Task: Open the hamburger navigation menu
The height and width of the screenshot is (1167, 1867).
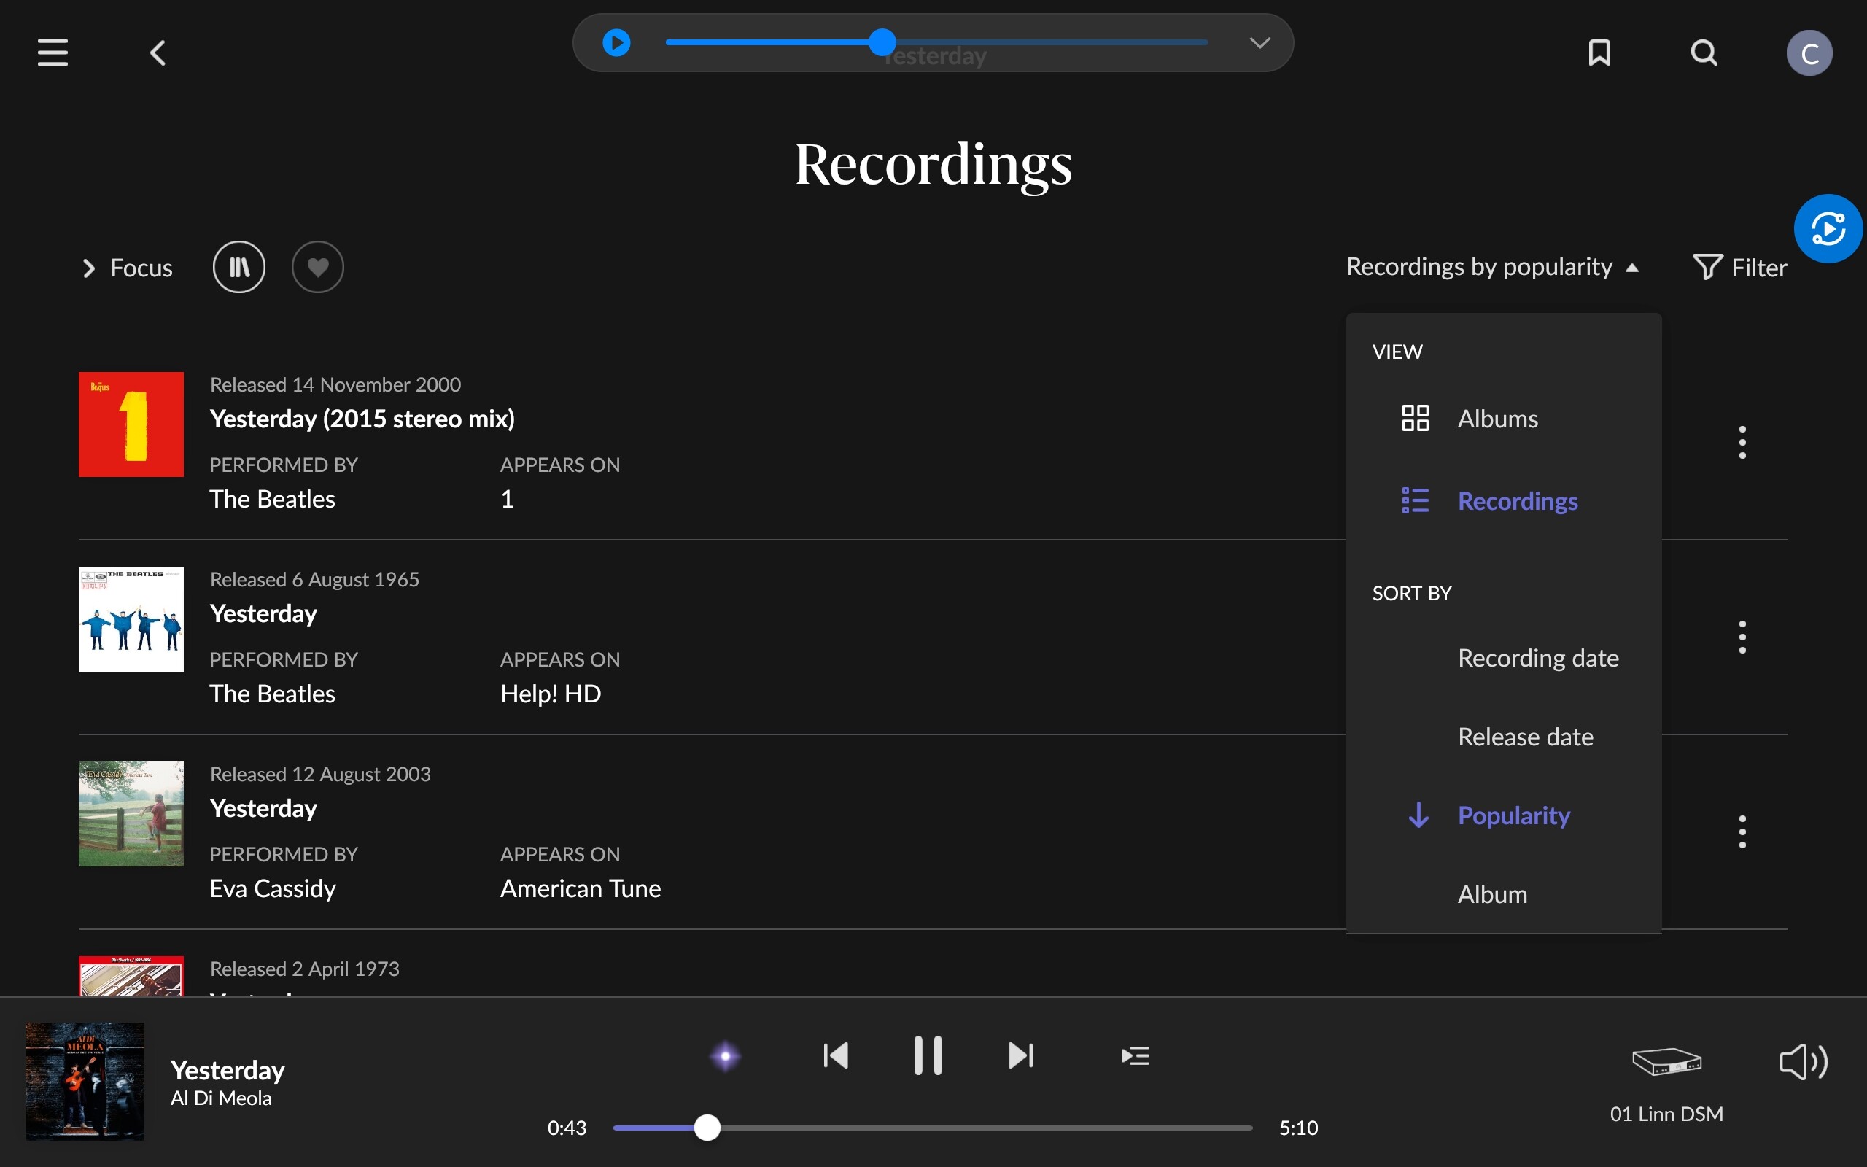Action: click(53, 53)
